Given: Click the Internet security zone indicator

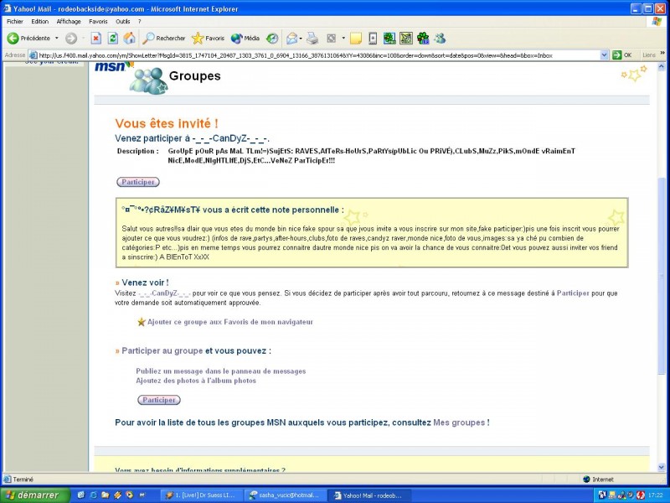Looking at the screenshot, I should tap(599, 480).
